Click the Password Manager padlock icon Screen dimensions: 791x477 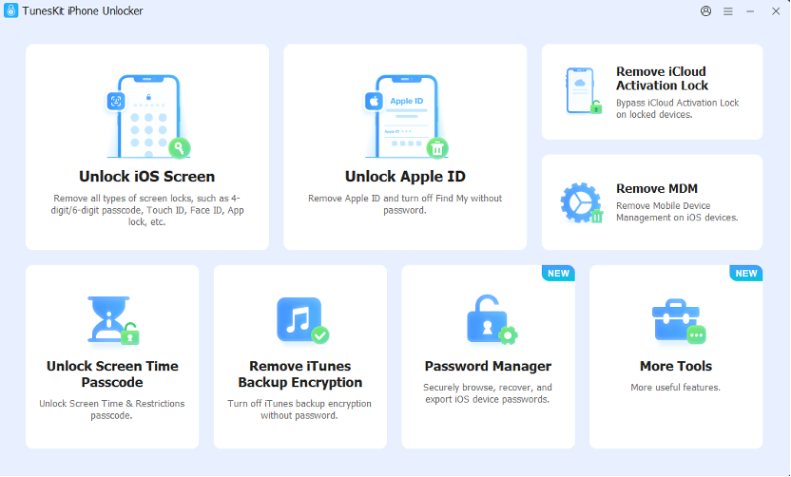click(492, 319)
